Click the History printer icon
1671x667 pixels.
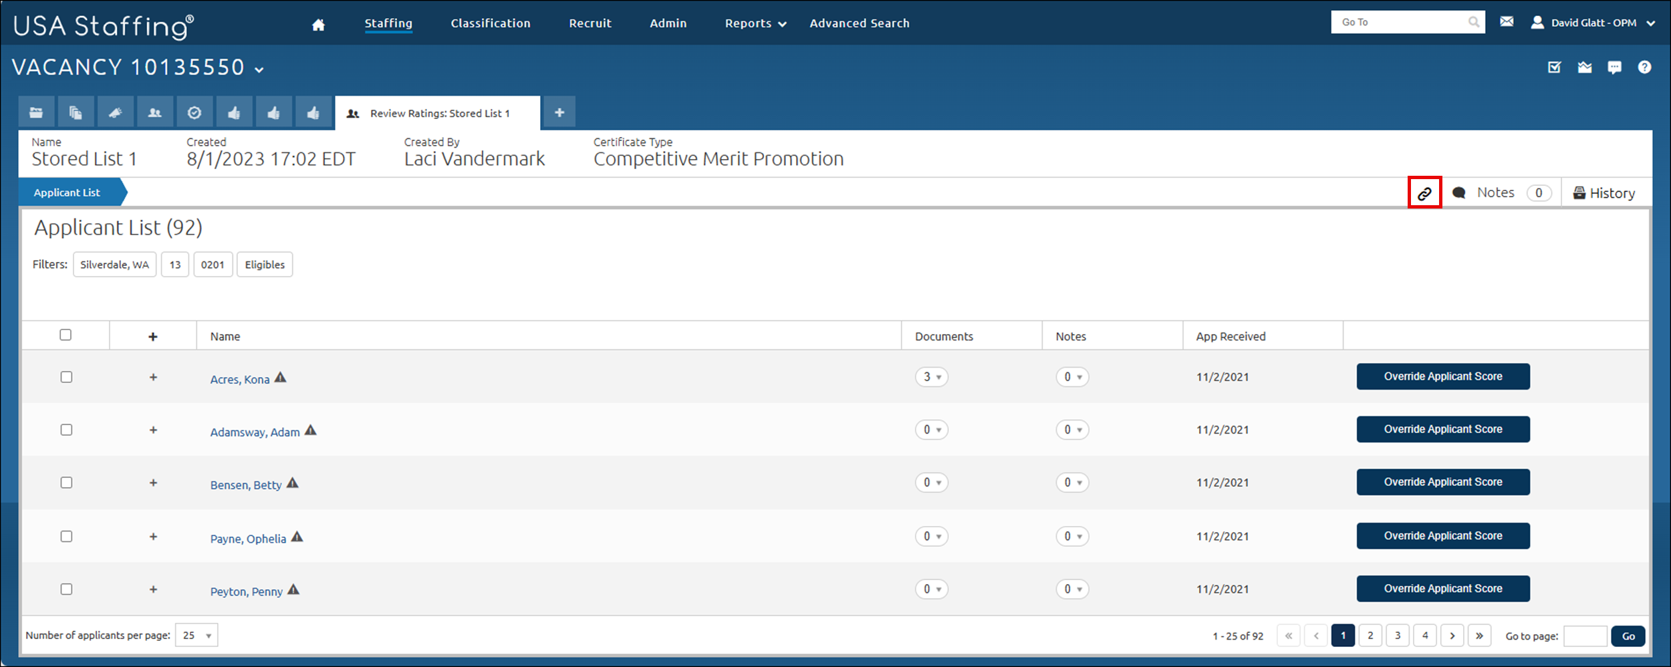tap(1579, 193)
